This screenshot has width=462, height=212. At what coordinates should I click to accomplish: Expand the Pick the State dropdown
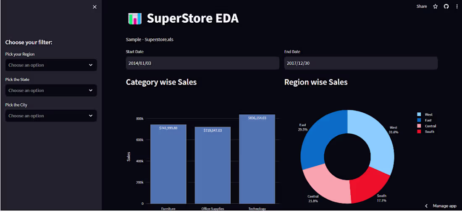(x=51, y=90)
